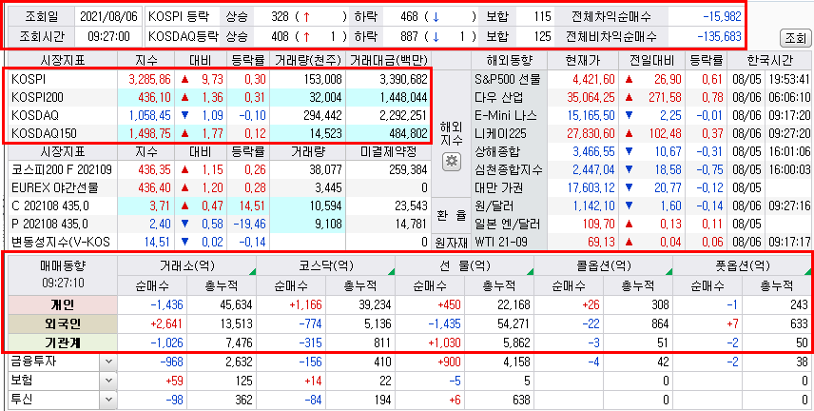Expand the 금융투자 row dropdown
The image size is (814, 411).
(x=108, y=362)
